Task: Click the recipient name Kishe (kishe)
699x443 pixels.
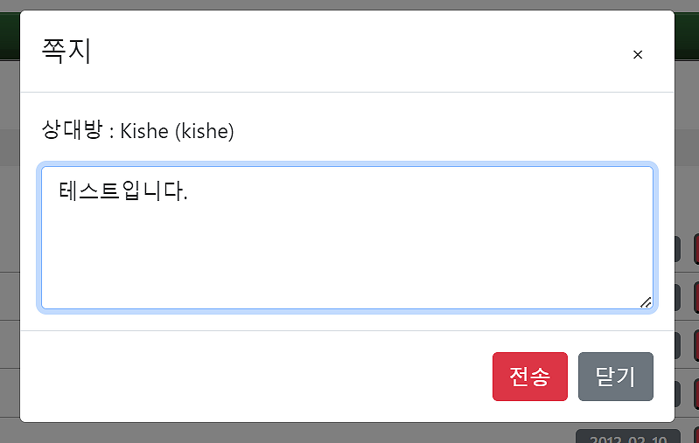Action: 178,132
